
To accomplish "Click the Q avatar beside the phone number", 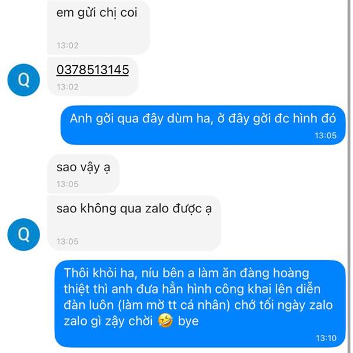I will (24, 81).
